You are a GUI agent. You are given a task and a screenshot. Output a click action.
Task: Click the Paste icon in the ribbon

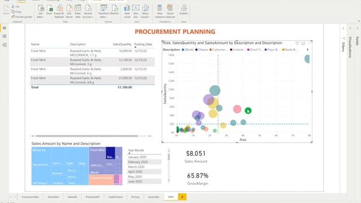[x=6, y=10]
